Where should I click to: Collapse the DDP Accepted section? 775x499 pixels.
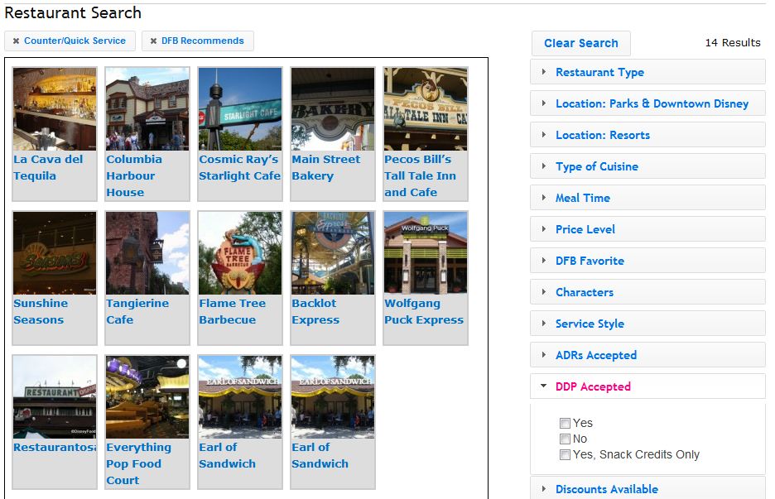[592, 386]
